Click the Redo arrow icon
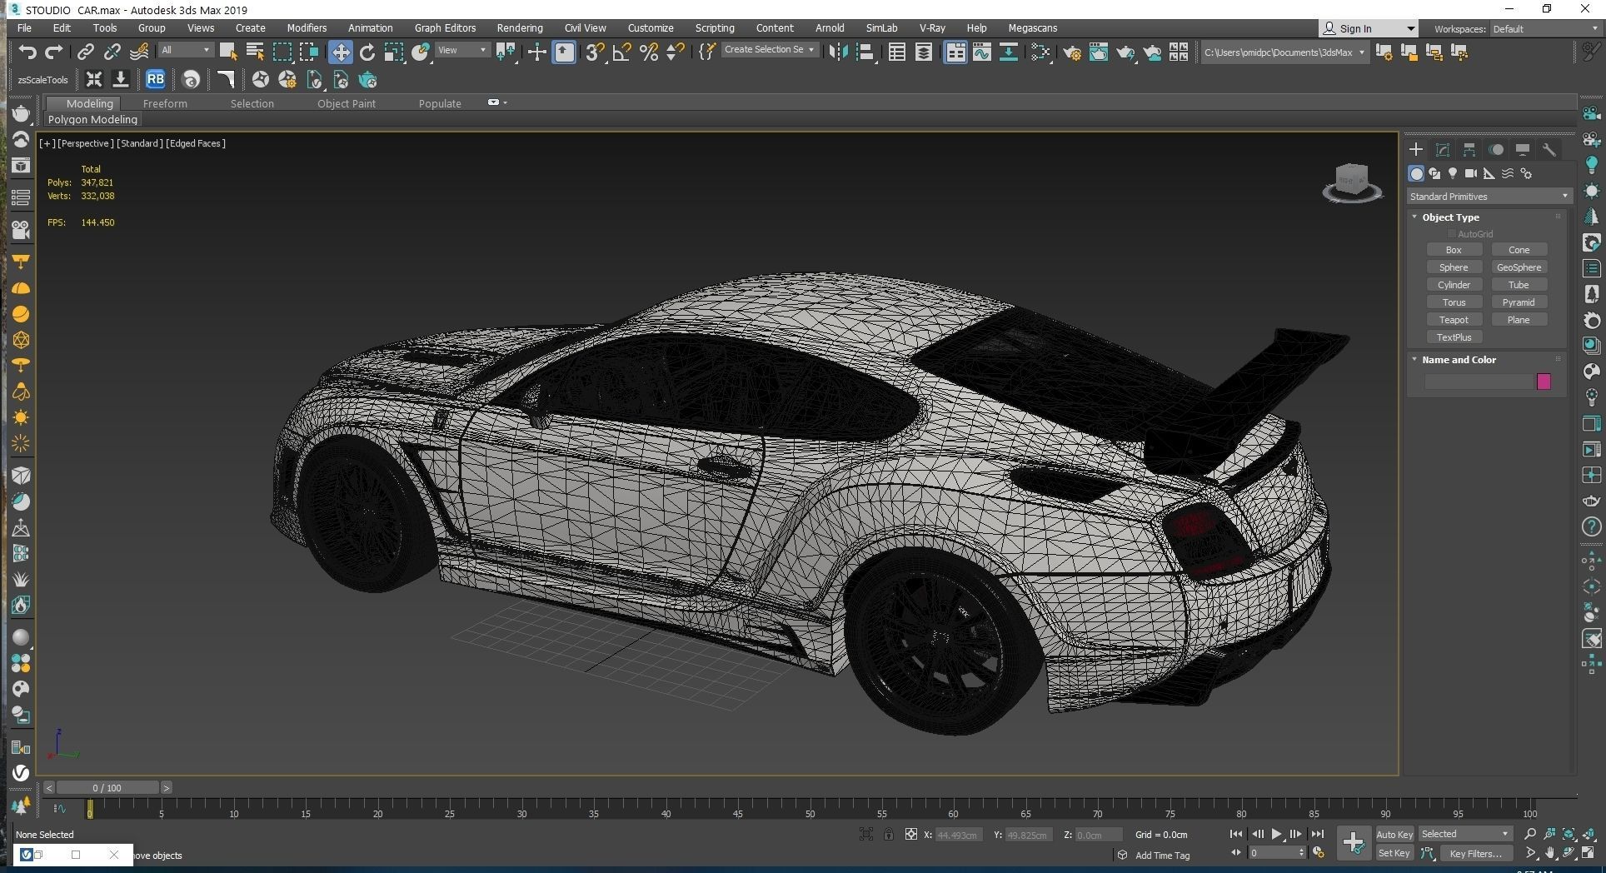 [x=54, y=52]
